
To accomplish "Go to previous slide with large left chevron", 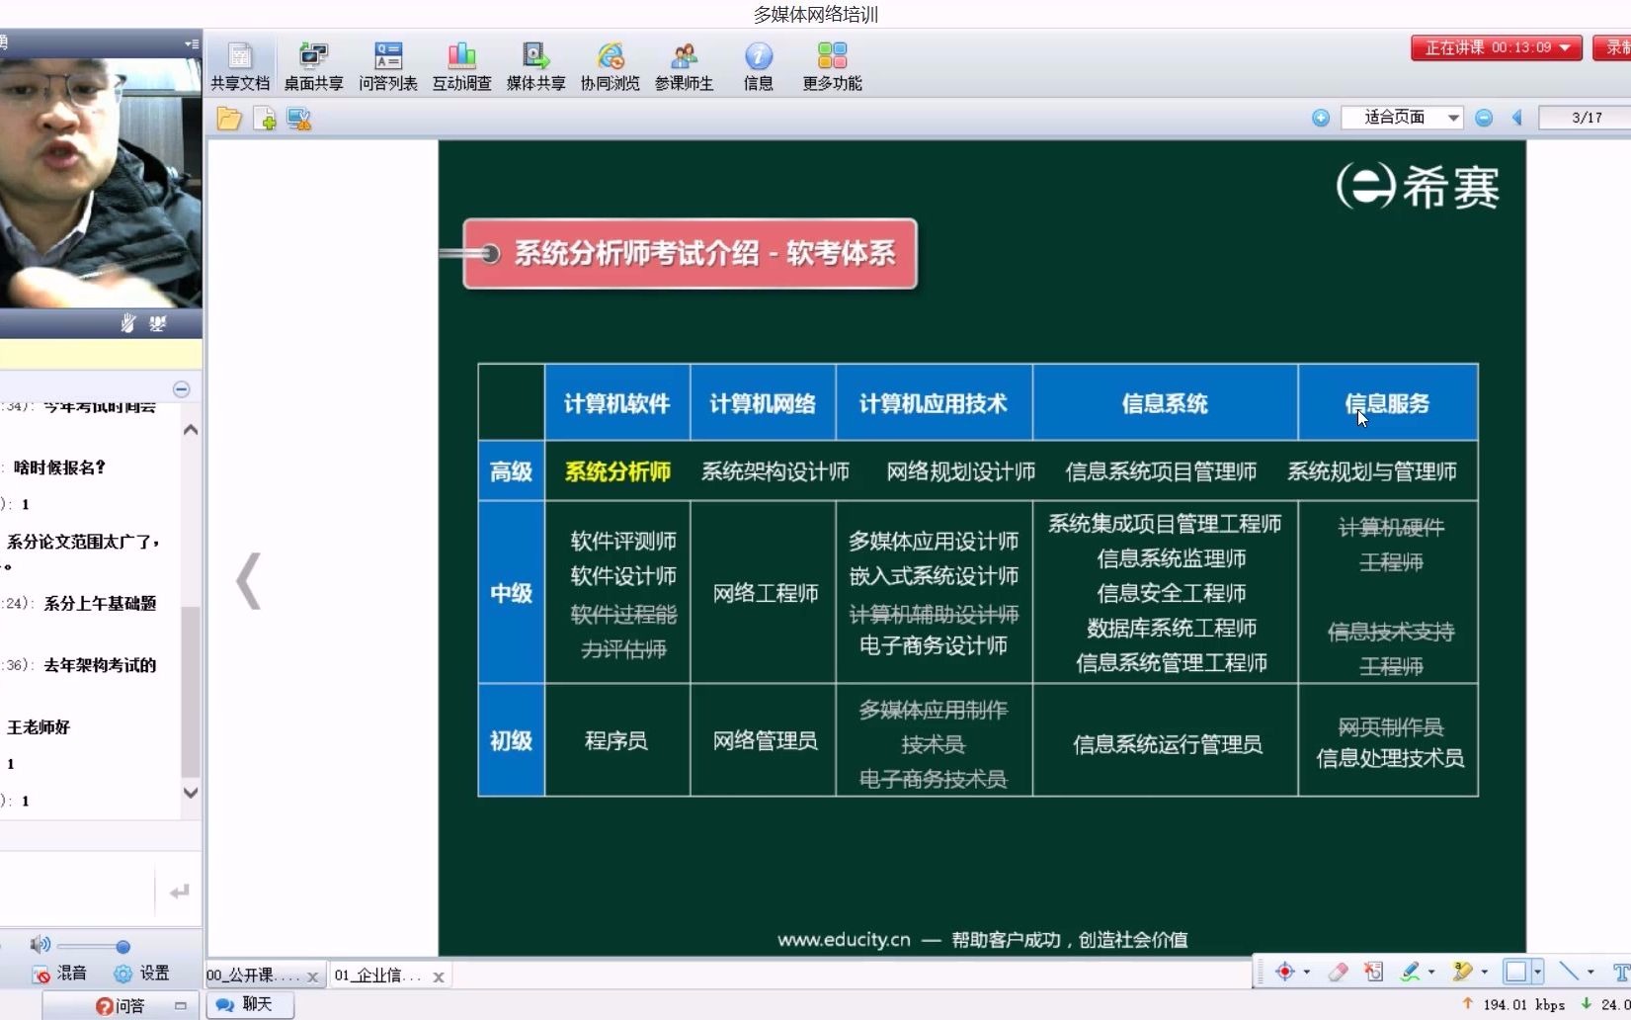I will coord(248,581).
